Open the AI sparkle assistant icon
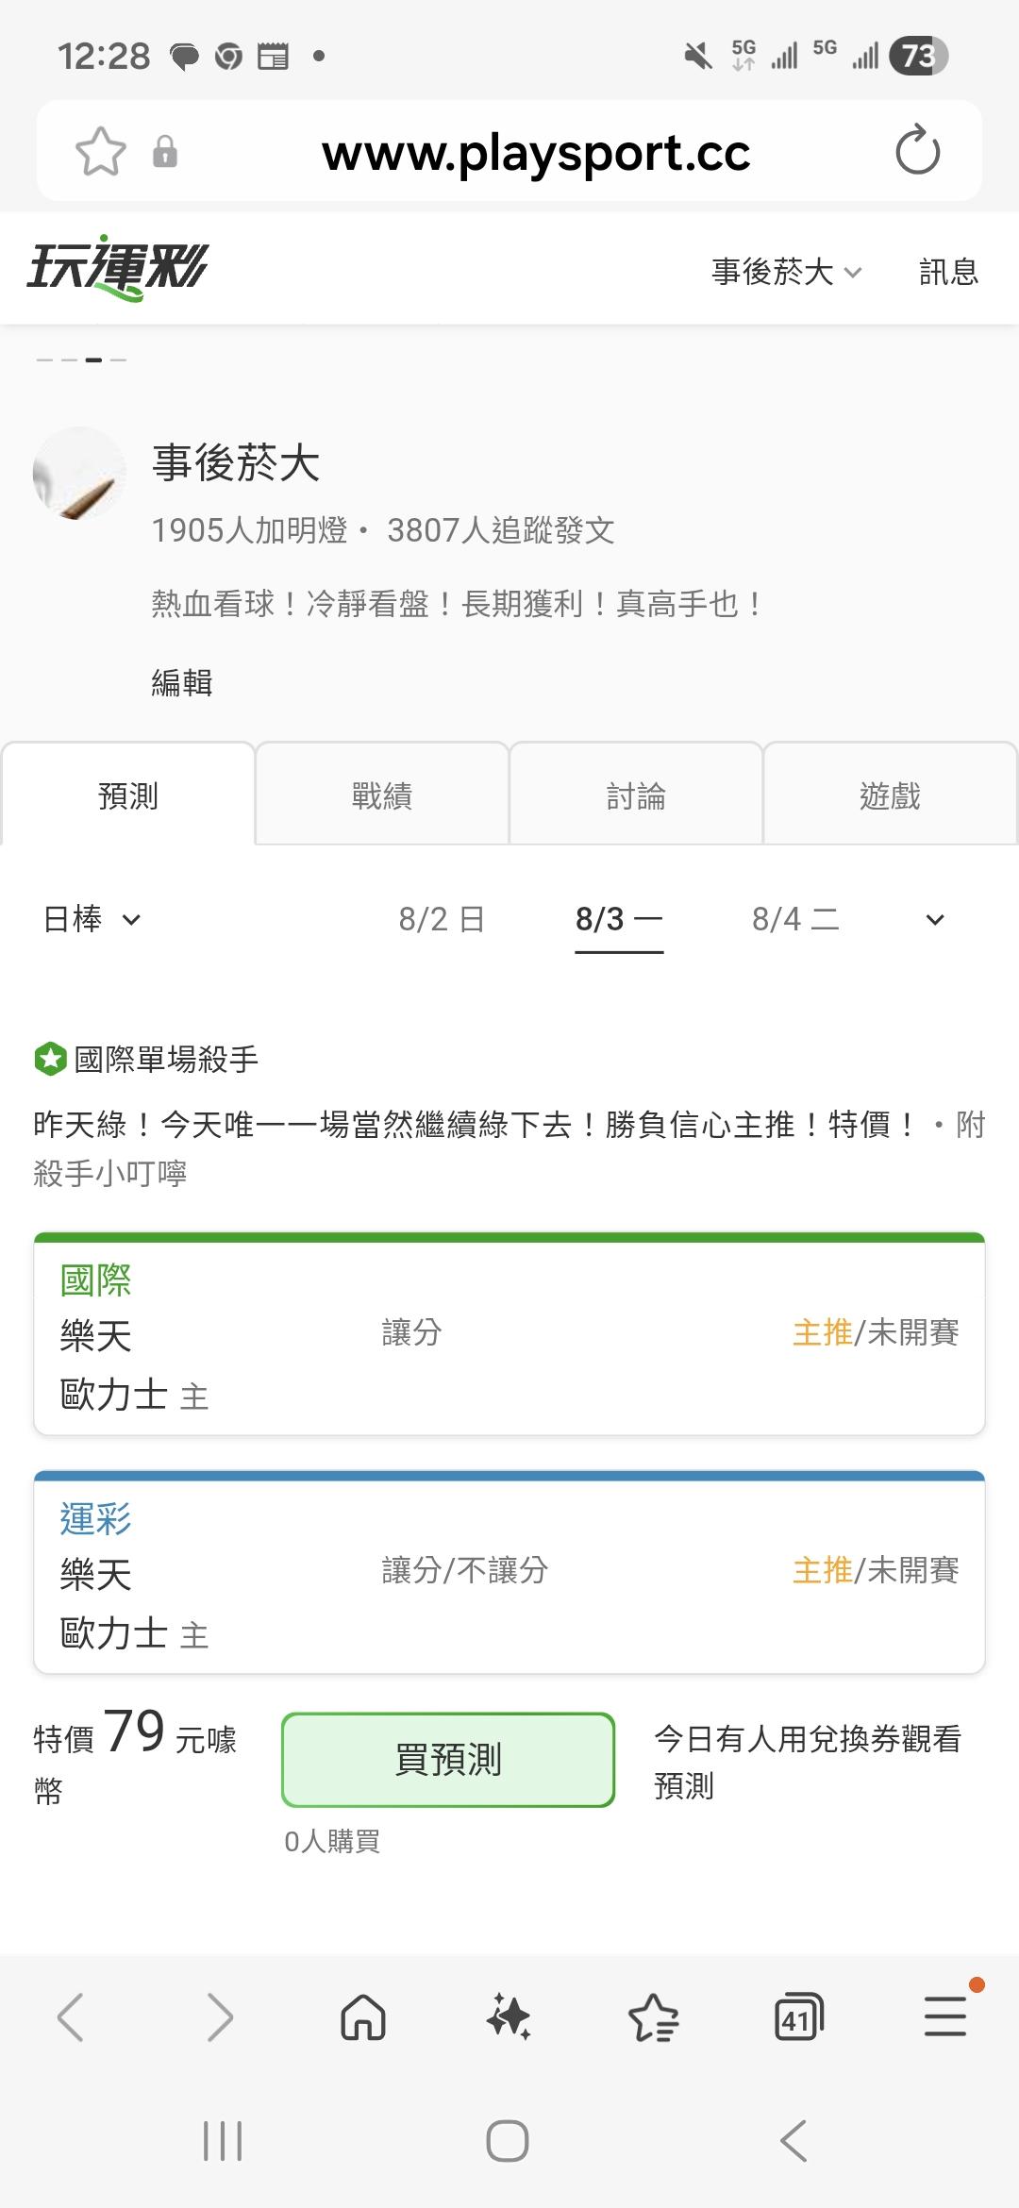Screen dimensions: 1019x2208 click(x=509, y=2017)
